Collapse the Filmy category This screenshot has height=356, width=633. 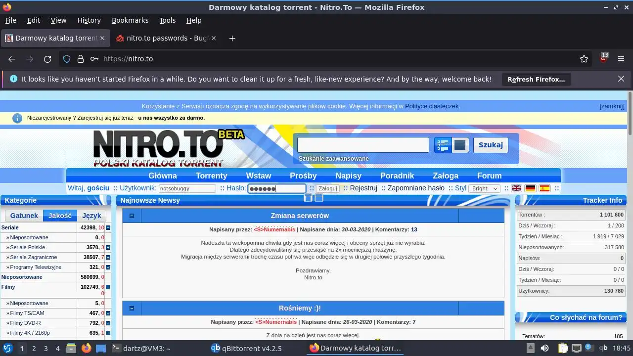pyautogui.click(x=108, y=287)
